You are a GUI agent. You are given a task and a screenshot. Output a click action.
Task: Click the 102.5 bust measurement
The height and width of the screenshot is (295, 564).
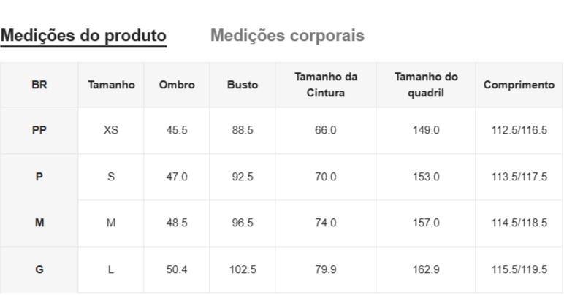243,269
